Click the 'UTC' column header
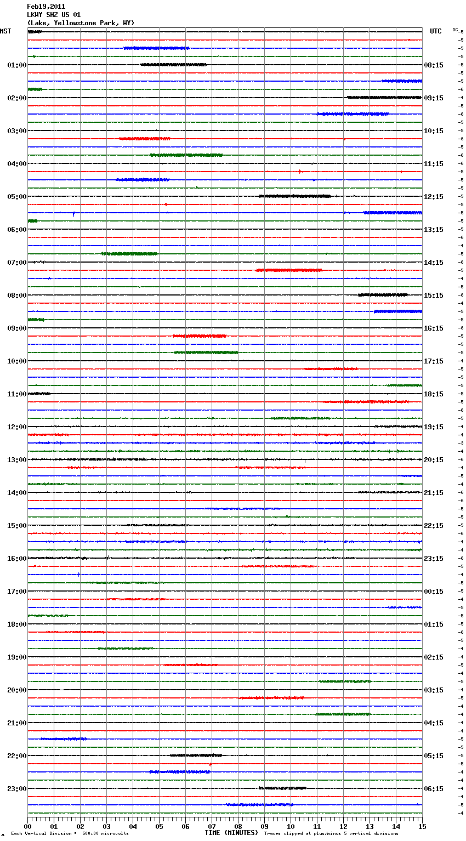Viewport: 466px width, 841px height. point(436,31)
